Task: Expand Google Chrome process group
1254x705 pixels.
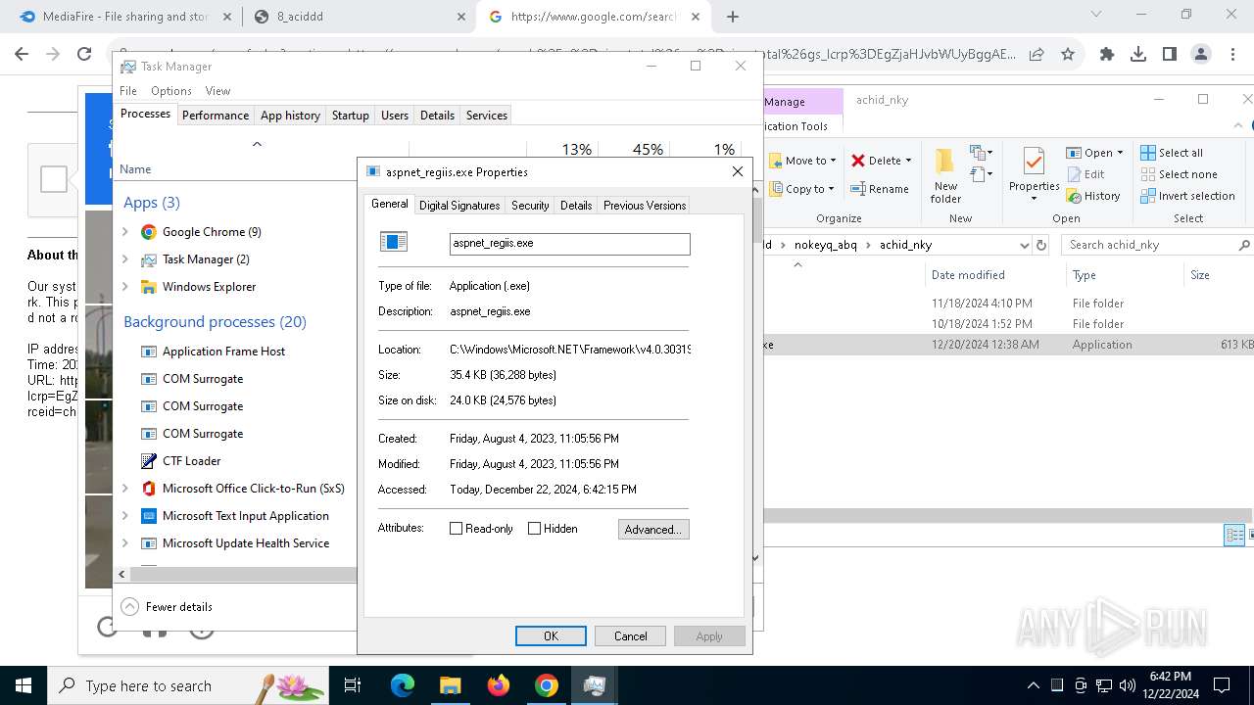Action: 125,232
